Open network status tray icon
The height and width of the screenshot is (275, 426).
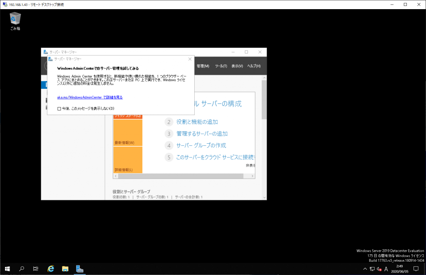point(372,269)
